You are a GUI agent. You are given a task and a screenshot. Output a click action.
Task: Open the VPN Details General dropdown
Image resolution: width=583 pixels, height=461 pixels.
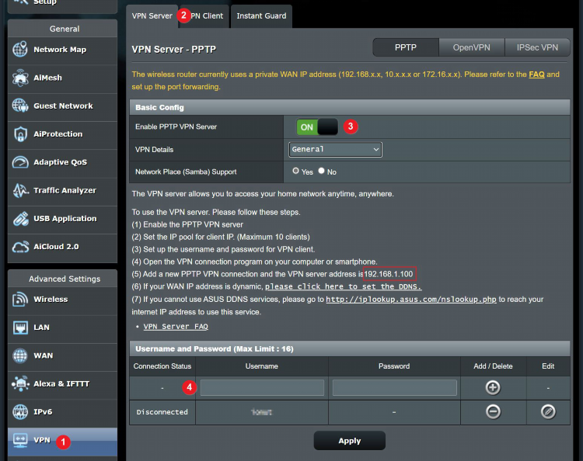pyautogui.click(x=335, y=149)
